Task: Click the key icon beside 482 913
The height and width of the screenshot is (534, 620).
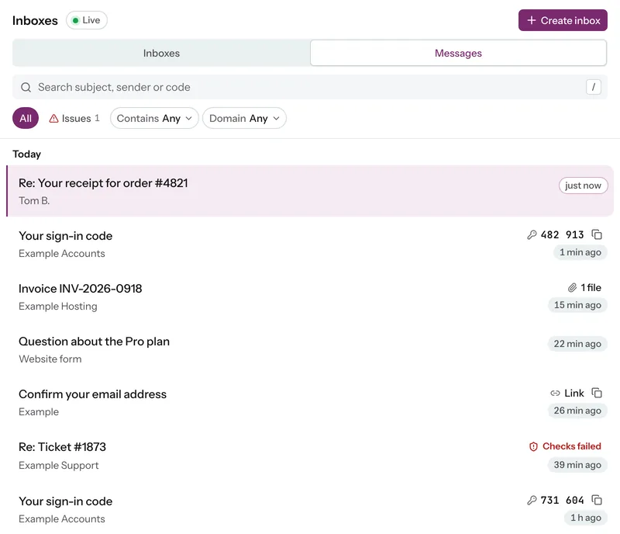Action: (532, 235)
